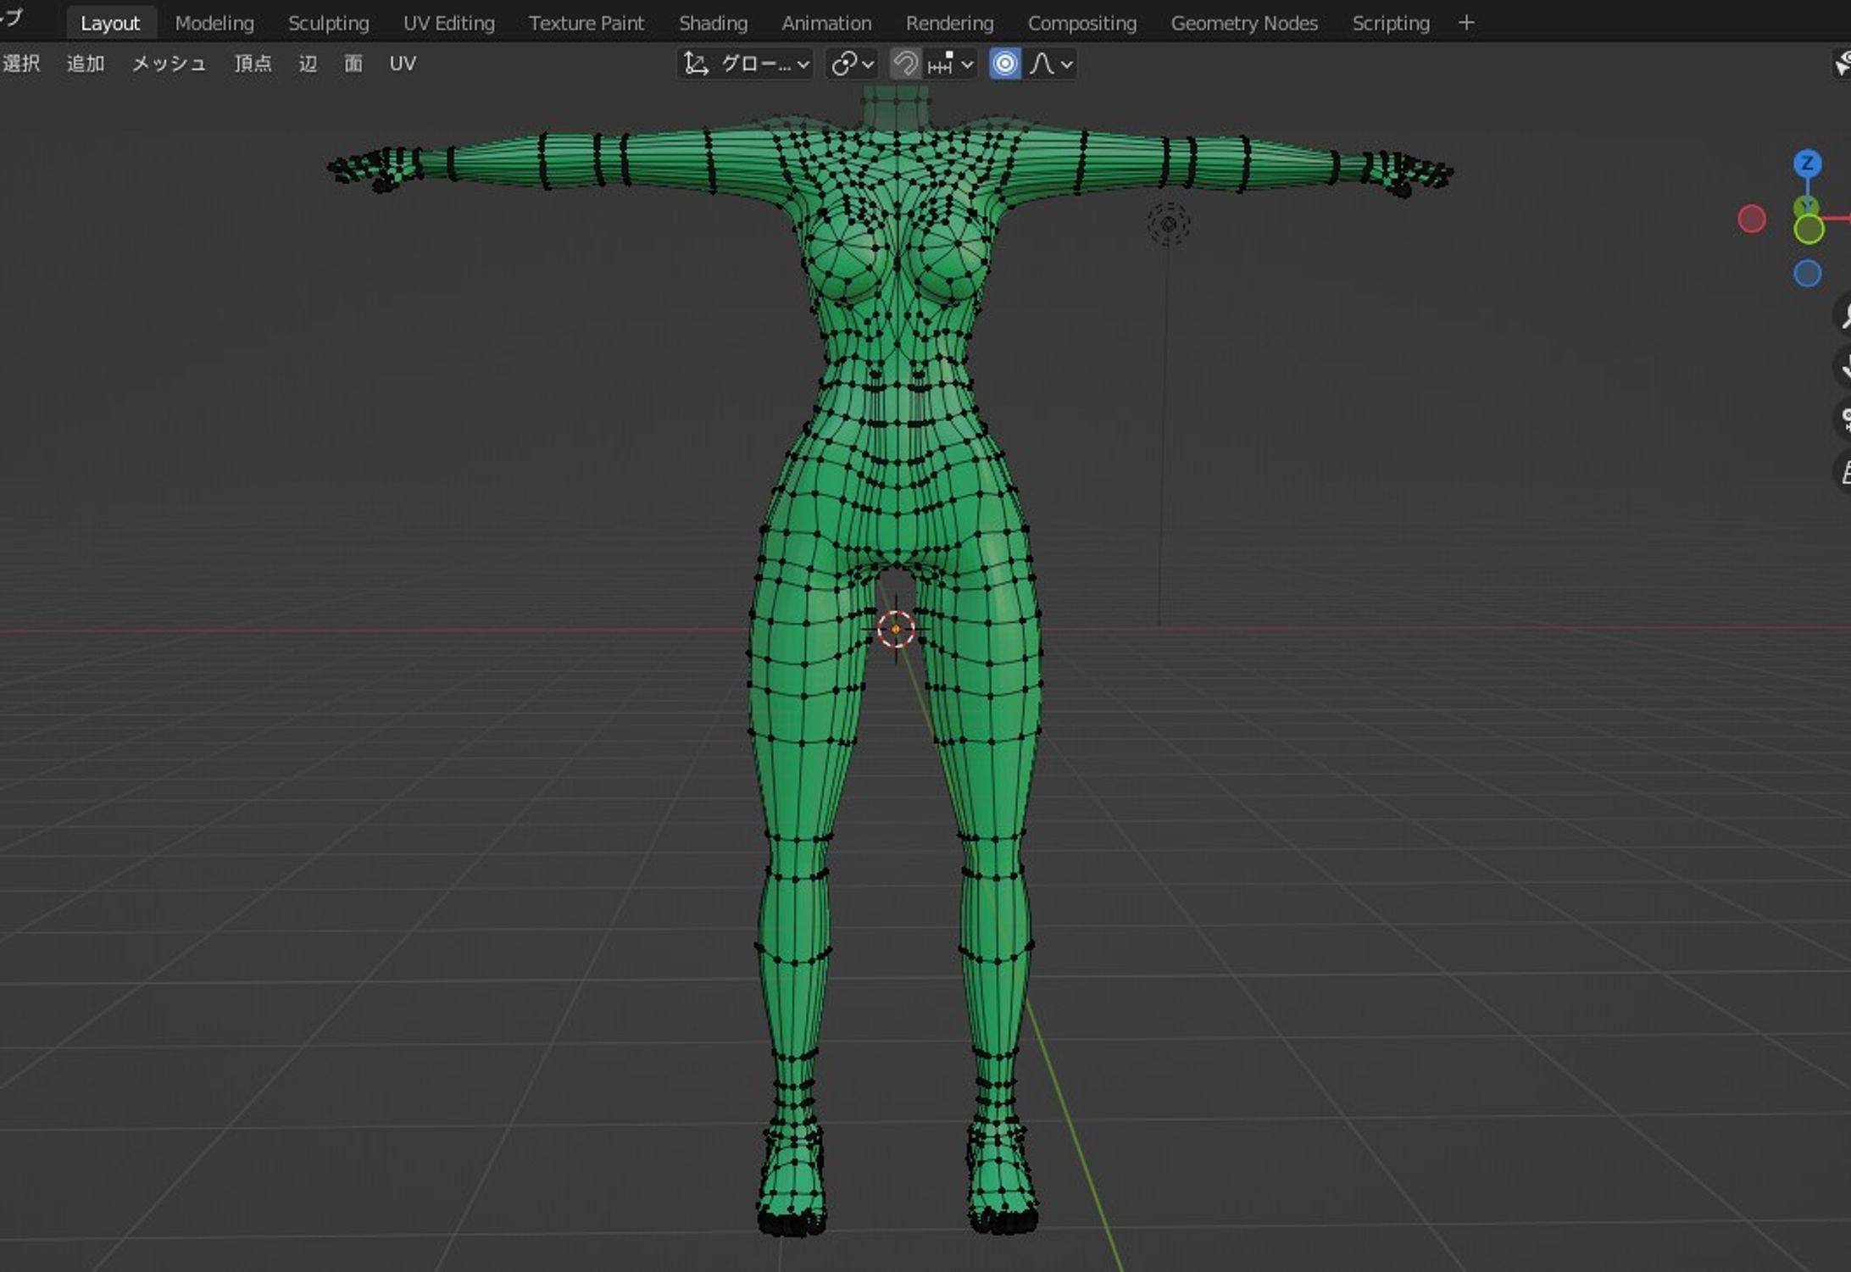The image size is (1851, 1272).
Task: Click the red negative X gizmo ball
Action: click(x=1751, y=219)
